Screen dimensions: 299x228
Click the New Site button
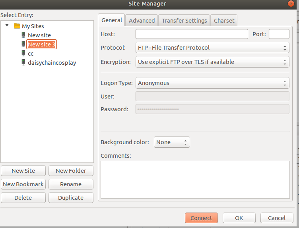coord(23,171)
